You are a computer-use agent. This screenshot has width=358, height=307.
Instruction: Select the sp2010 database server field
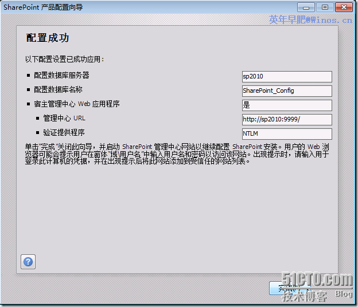[x=287, y=77]
